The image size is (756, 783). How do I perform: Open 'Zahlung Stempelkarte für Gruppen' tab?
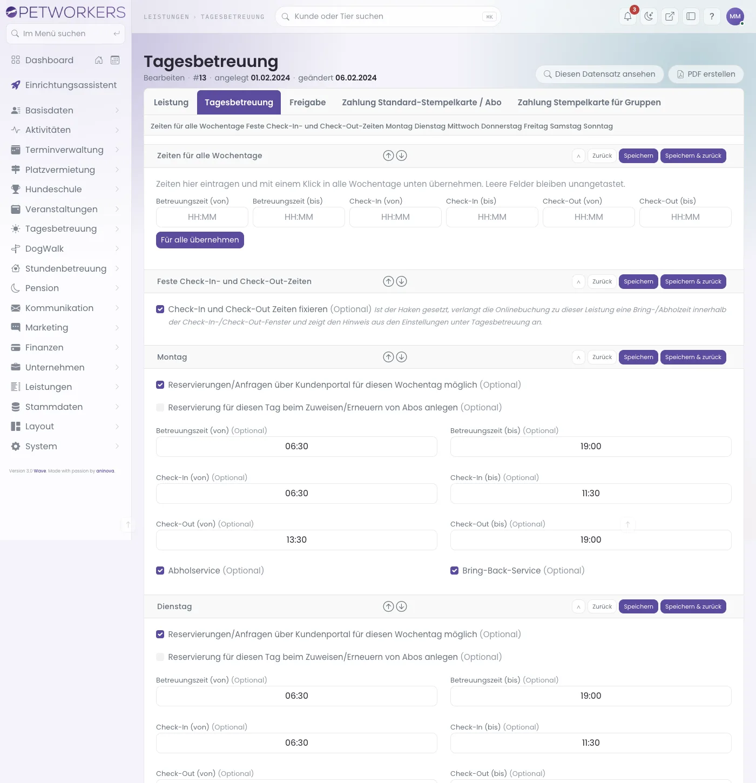point(589,103)
